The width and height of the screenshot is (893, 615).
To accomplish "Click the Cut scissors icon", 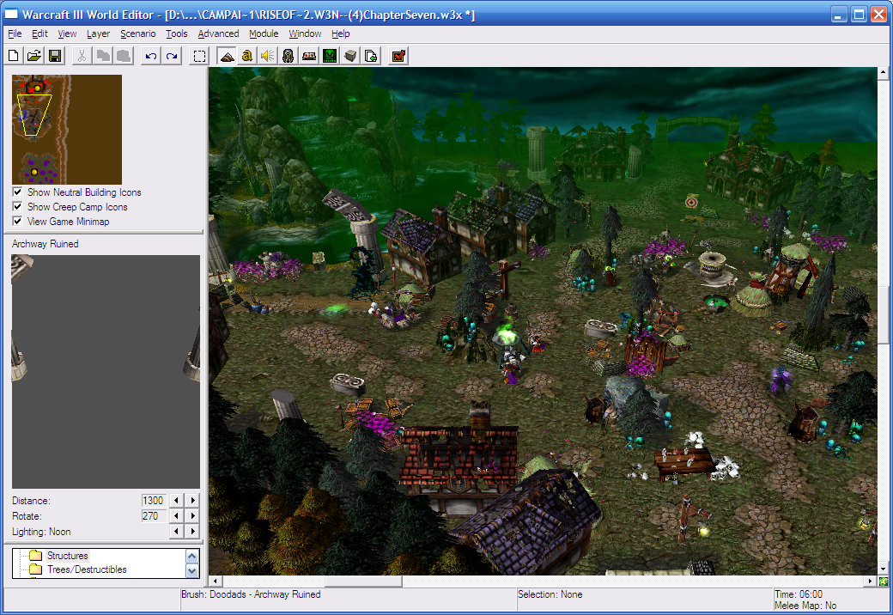I will tap(82, 56).
